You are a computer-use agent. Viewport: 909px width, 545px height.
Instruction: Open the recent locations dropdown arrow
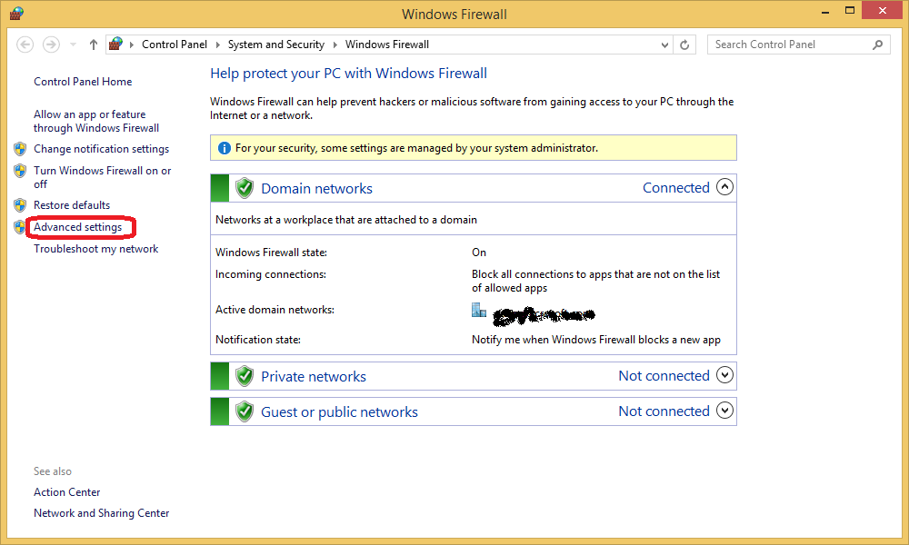[73, 45]
